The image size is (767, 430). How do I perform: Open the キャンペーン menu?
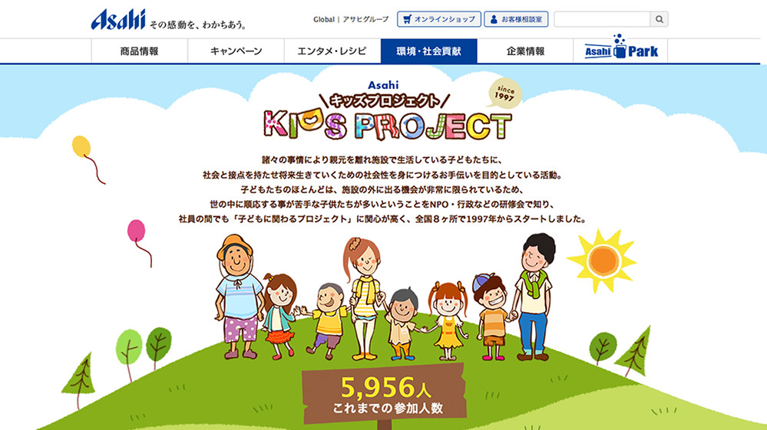point(236,51)
